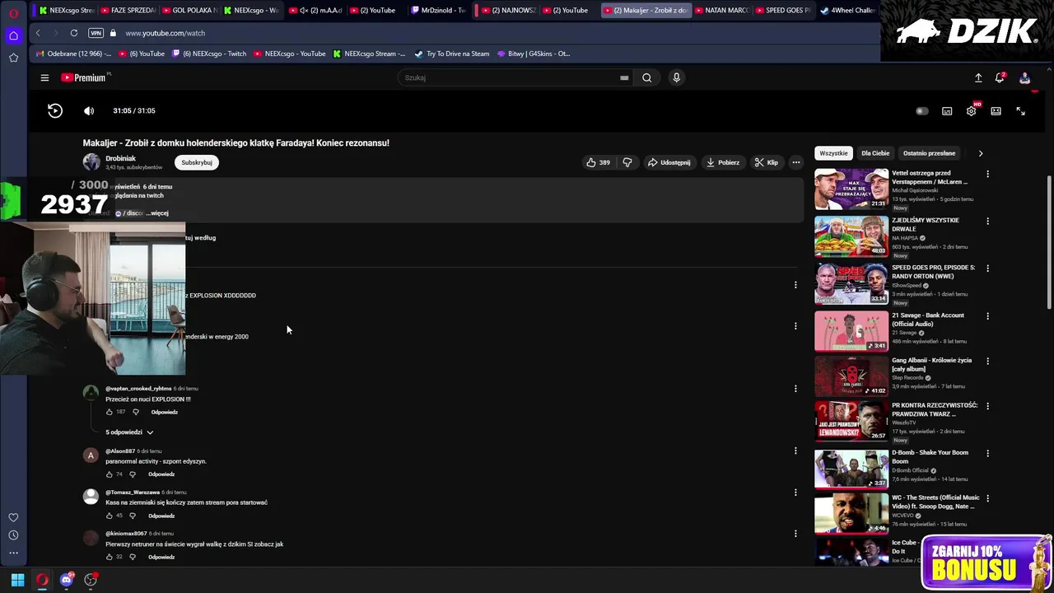Reply to the @Alson887 comment
This screenshot has height=593, width=1054.
(x=161, y=474)
